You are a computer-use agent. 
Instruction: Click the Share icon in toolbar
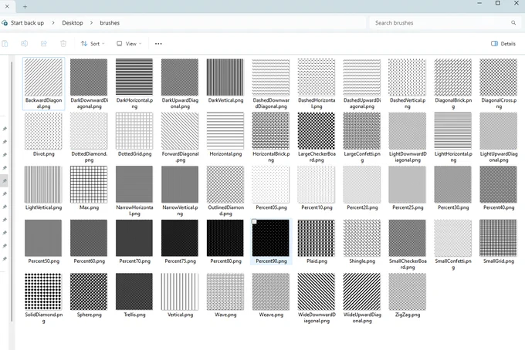44,43
